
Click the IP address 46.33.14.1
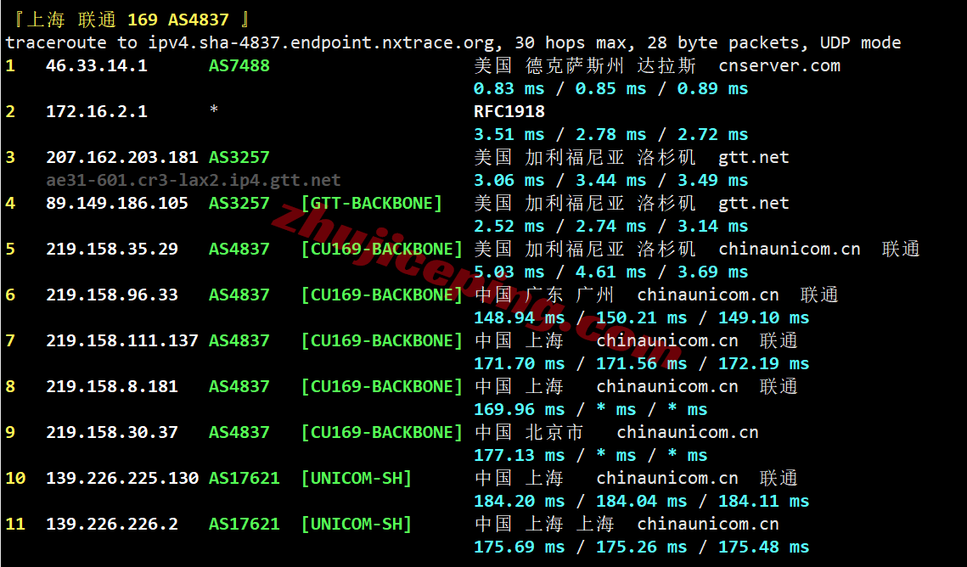[97, 66]
